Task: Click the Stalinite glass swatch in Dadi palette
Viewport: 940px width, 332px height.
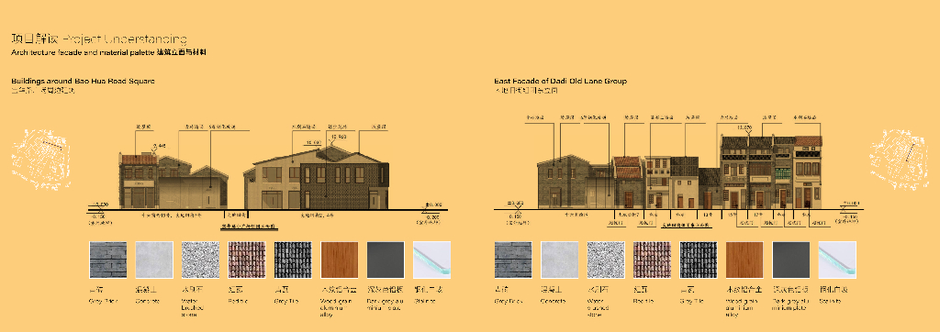Action: [837, 260]
